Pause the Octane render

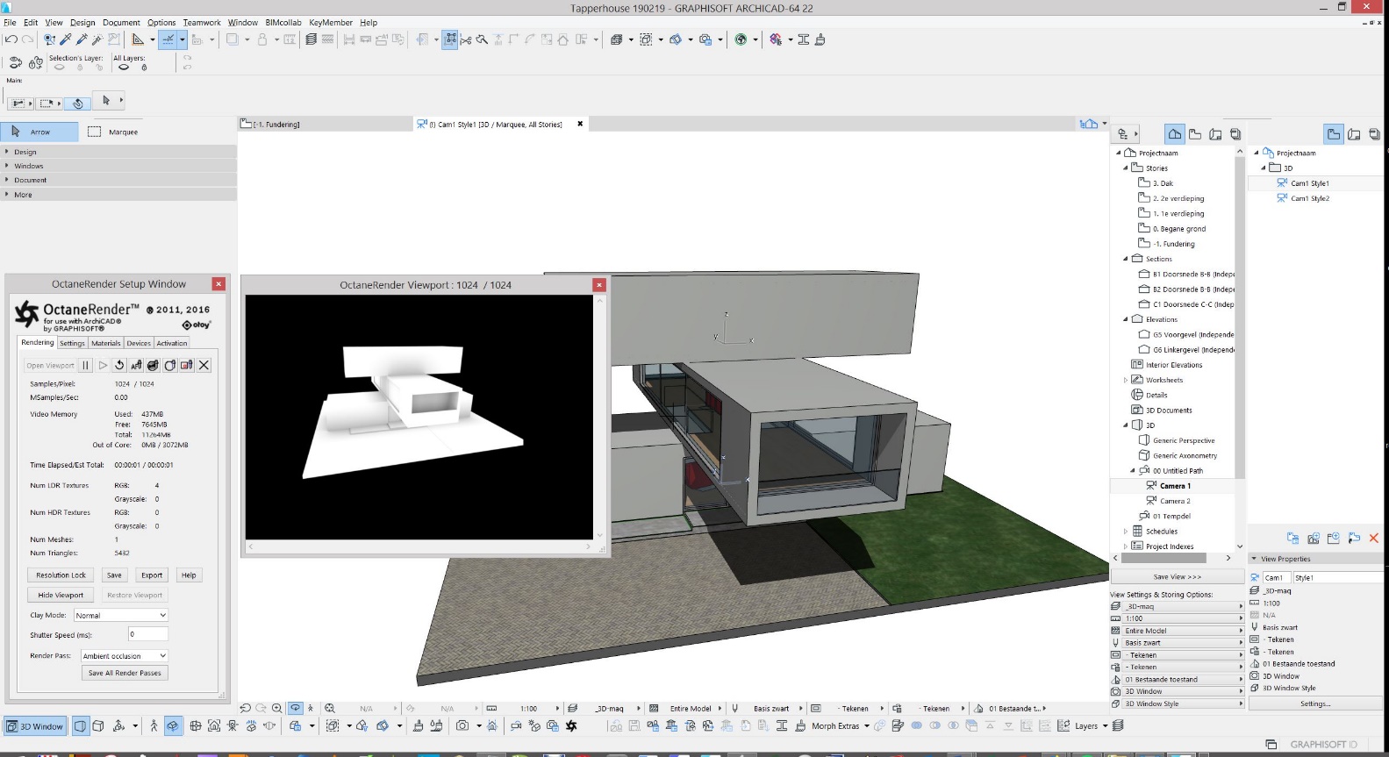pyautogui.click(x=85, y=366)
